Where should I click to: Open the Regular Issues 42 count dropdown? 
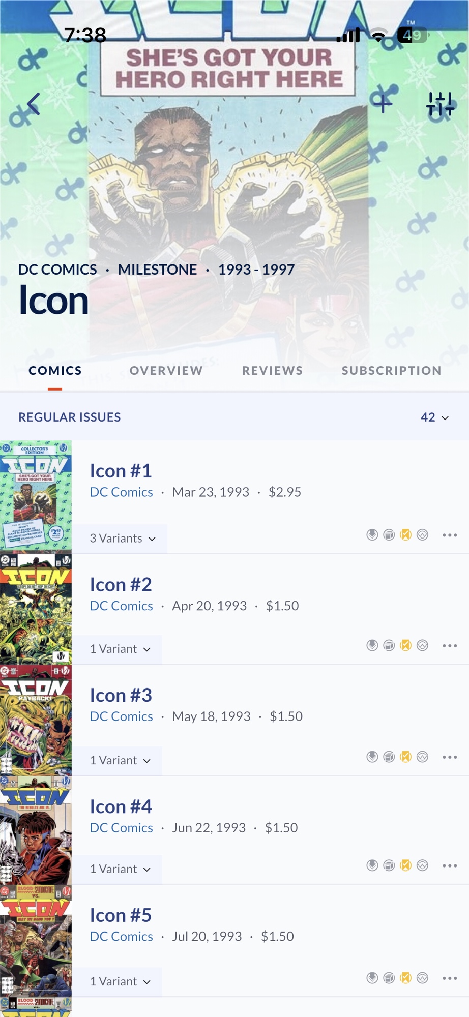coord(434,417)
